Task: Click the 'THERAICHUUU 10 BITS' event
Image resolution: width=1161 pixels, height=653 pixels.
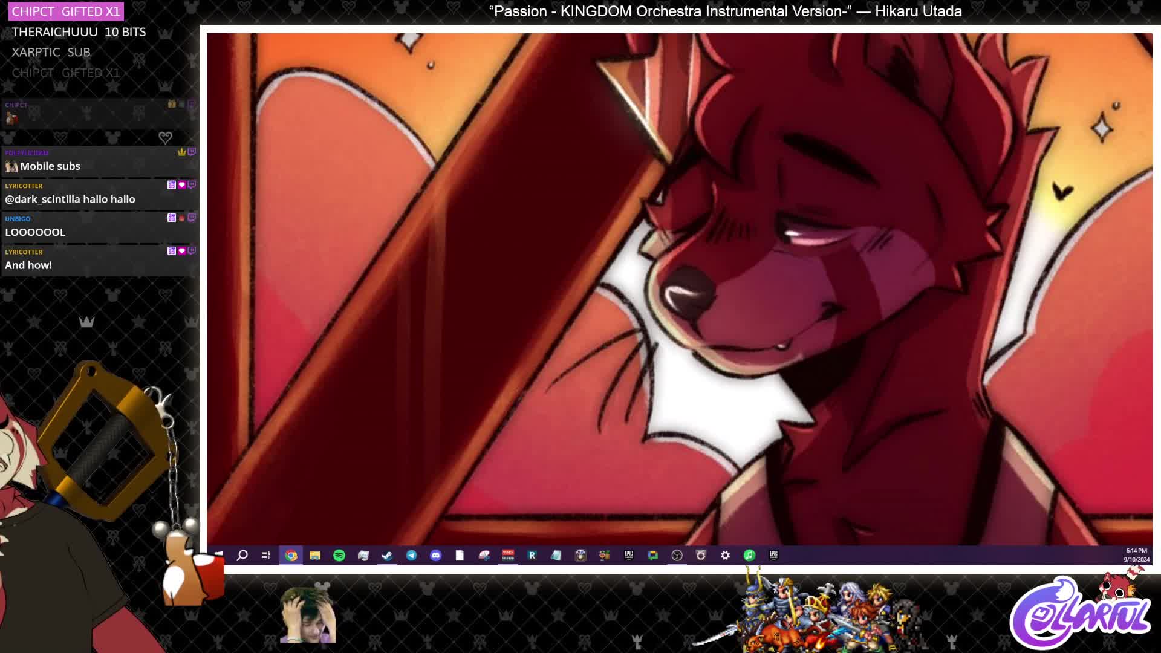Action: (x=79, y=32)
